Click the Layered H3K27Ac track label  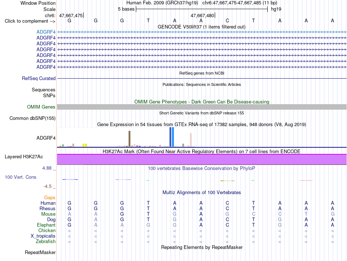tap(24, 157)
